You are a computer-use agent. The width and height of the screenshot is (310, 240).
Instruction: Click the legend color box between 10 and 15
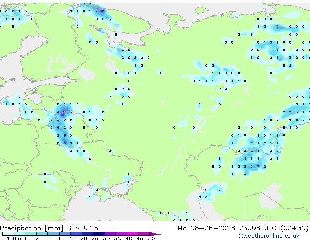[x=65, y=234]
